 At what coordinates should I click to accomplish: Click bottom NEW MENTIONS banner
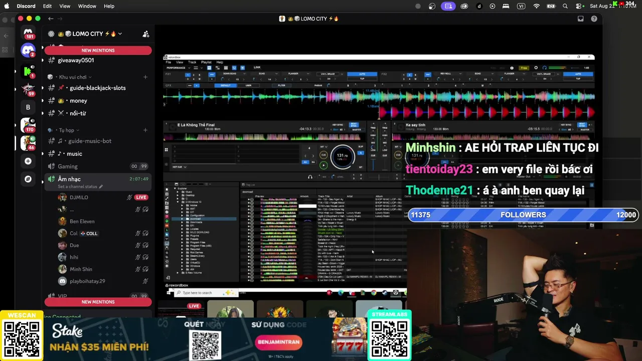(98, 302)
